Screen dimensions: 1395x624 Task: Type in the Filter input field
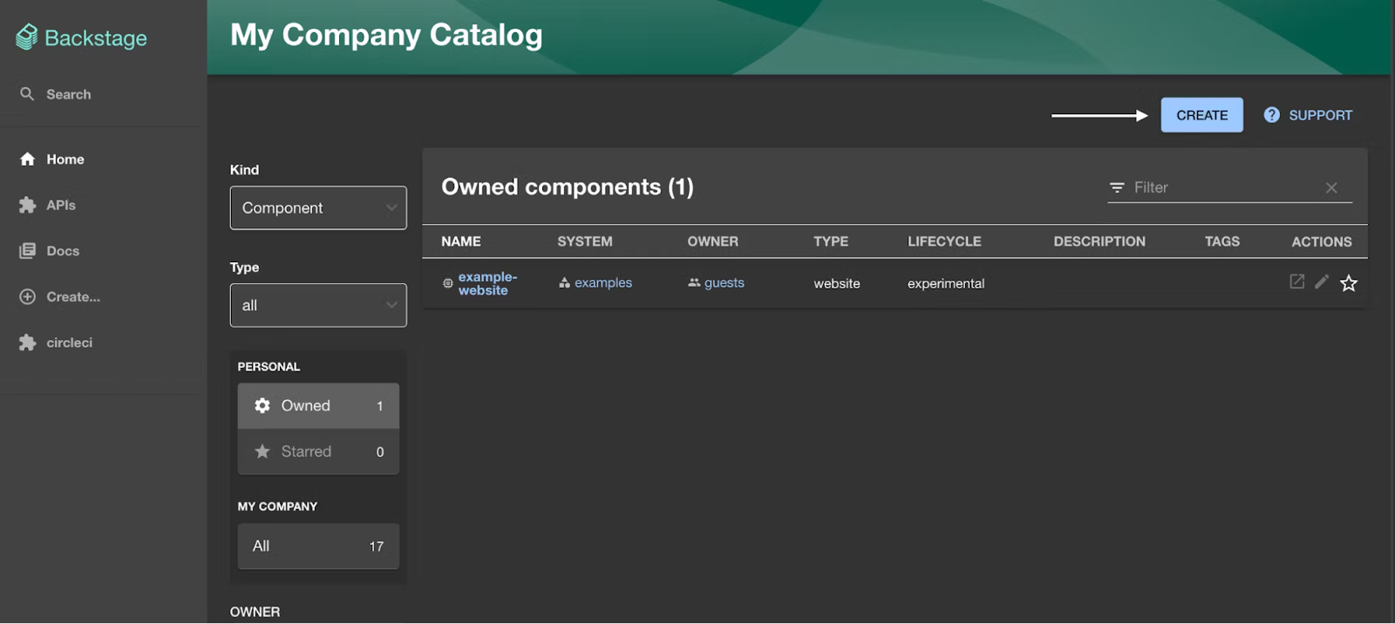pyautogui.click(x=1221, y=187)
